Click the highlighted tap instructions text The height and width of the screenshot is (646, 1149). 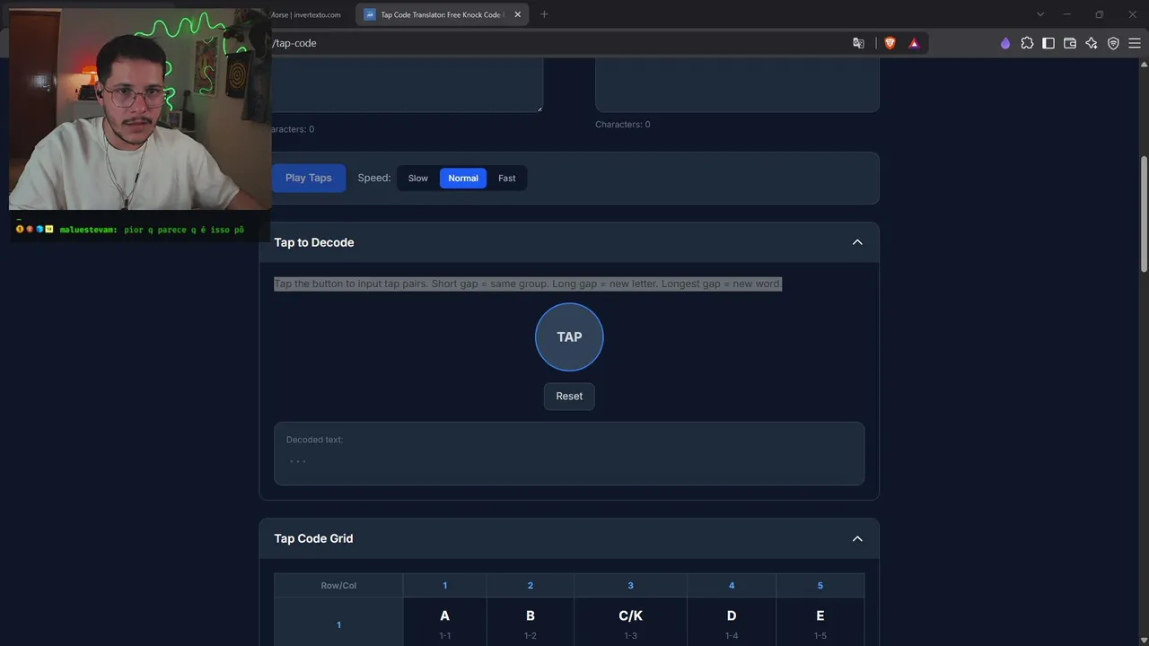click(528, 284)
